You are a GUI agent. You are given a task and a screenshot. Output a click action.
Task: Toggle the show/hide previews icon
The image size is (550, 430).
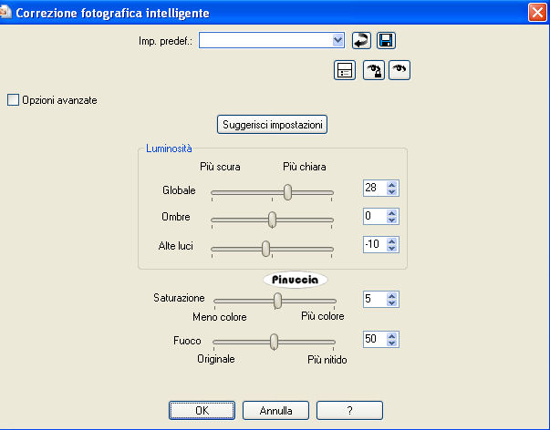(345, 70)
